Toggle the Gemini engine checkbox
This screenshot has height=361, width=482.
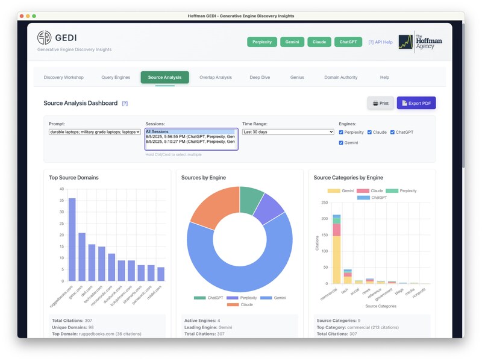[x=341, y=143]
